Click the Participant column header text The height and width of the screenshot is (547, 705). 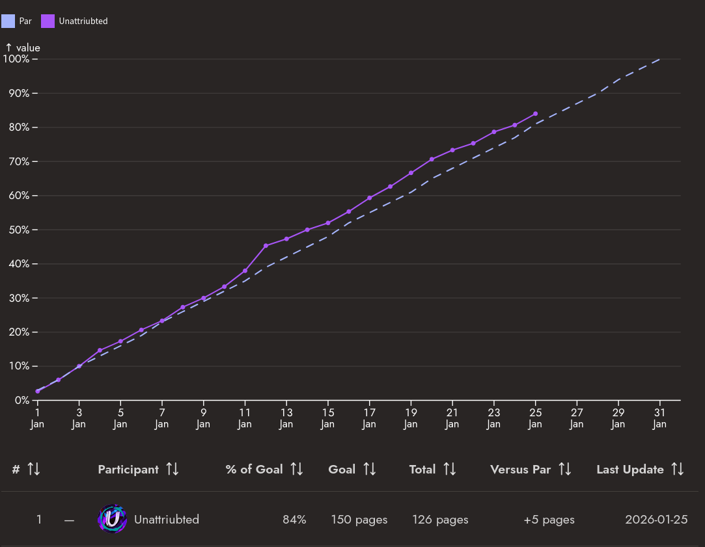coord(128,470)
